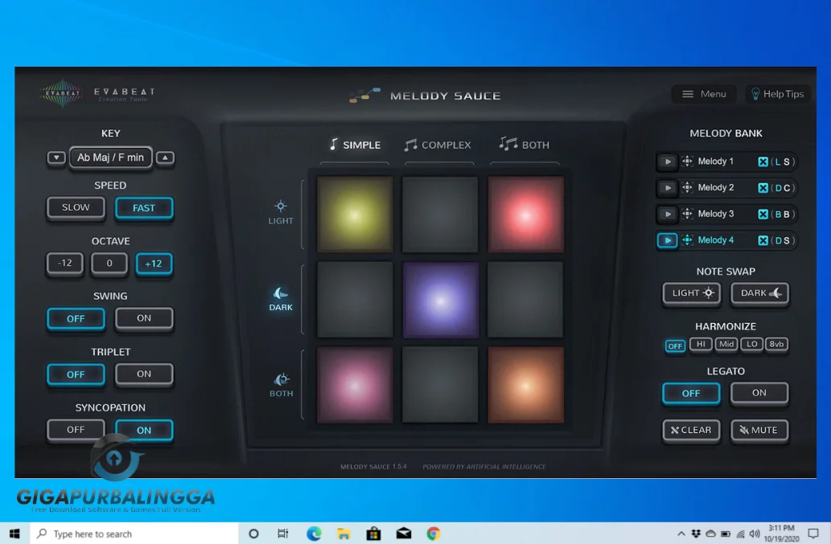Turn Legato OFF
Screen dimensions: 831x544
click(x=691, y=393)
